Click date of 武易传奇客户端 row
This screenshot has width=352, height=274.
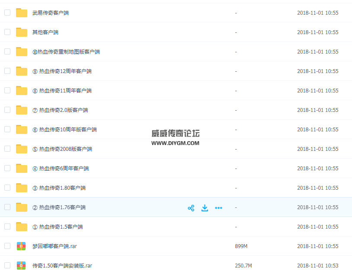point(318,13)
